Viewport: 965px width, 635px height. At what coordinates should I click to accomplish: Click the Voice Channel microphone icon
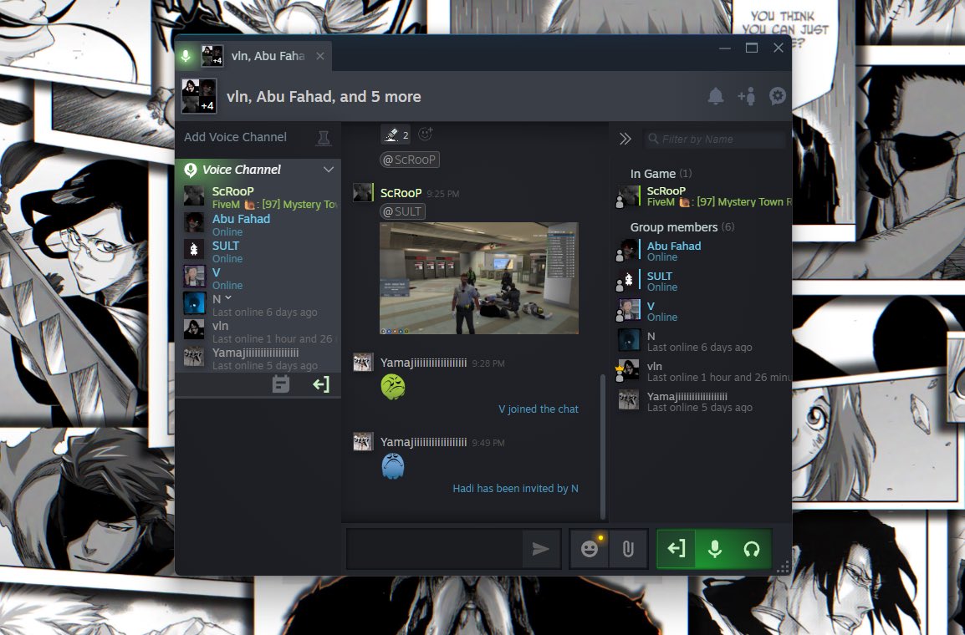click(191, 170)
